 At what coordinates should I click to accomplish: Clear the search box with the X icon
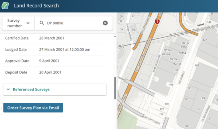coord(105,23)
